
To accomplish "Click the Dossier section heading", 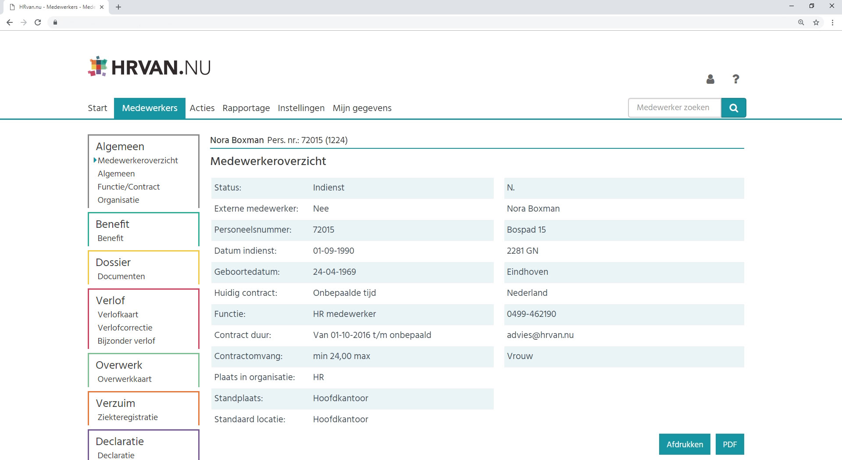I will tap(113, 262).
